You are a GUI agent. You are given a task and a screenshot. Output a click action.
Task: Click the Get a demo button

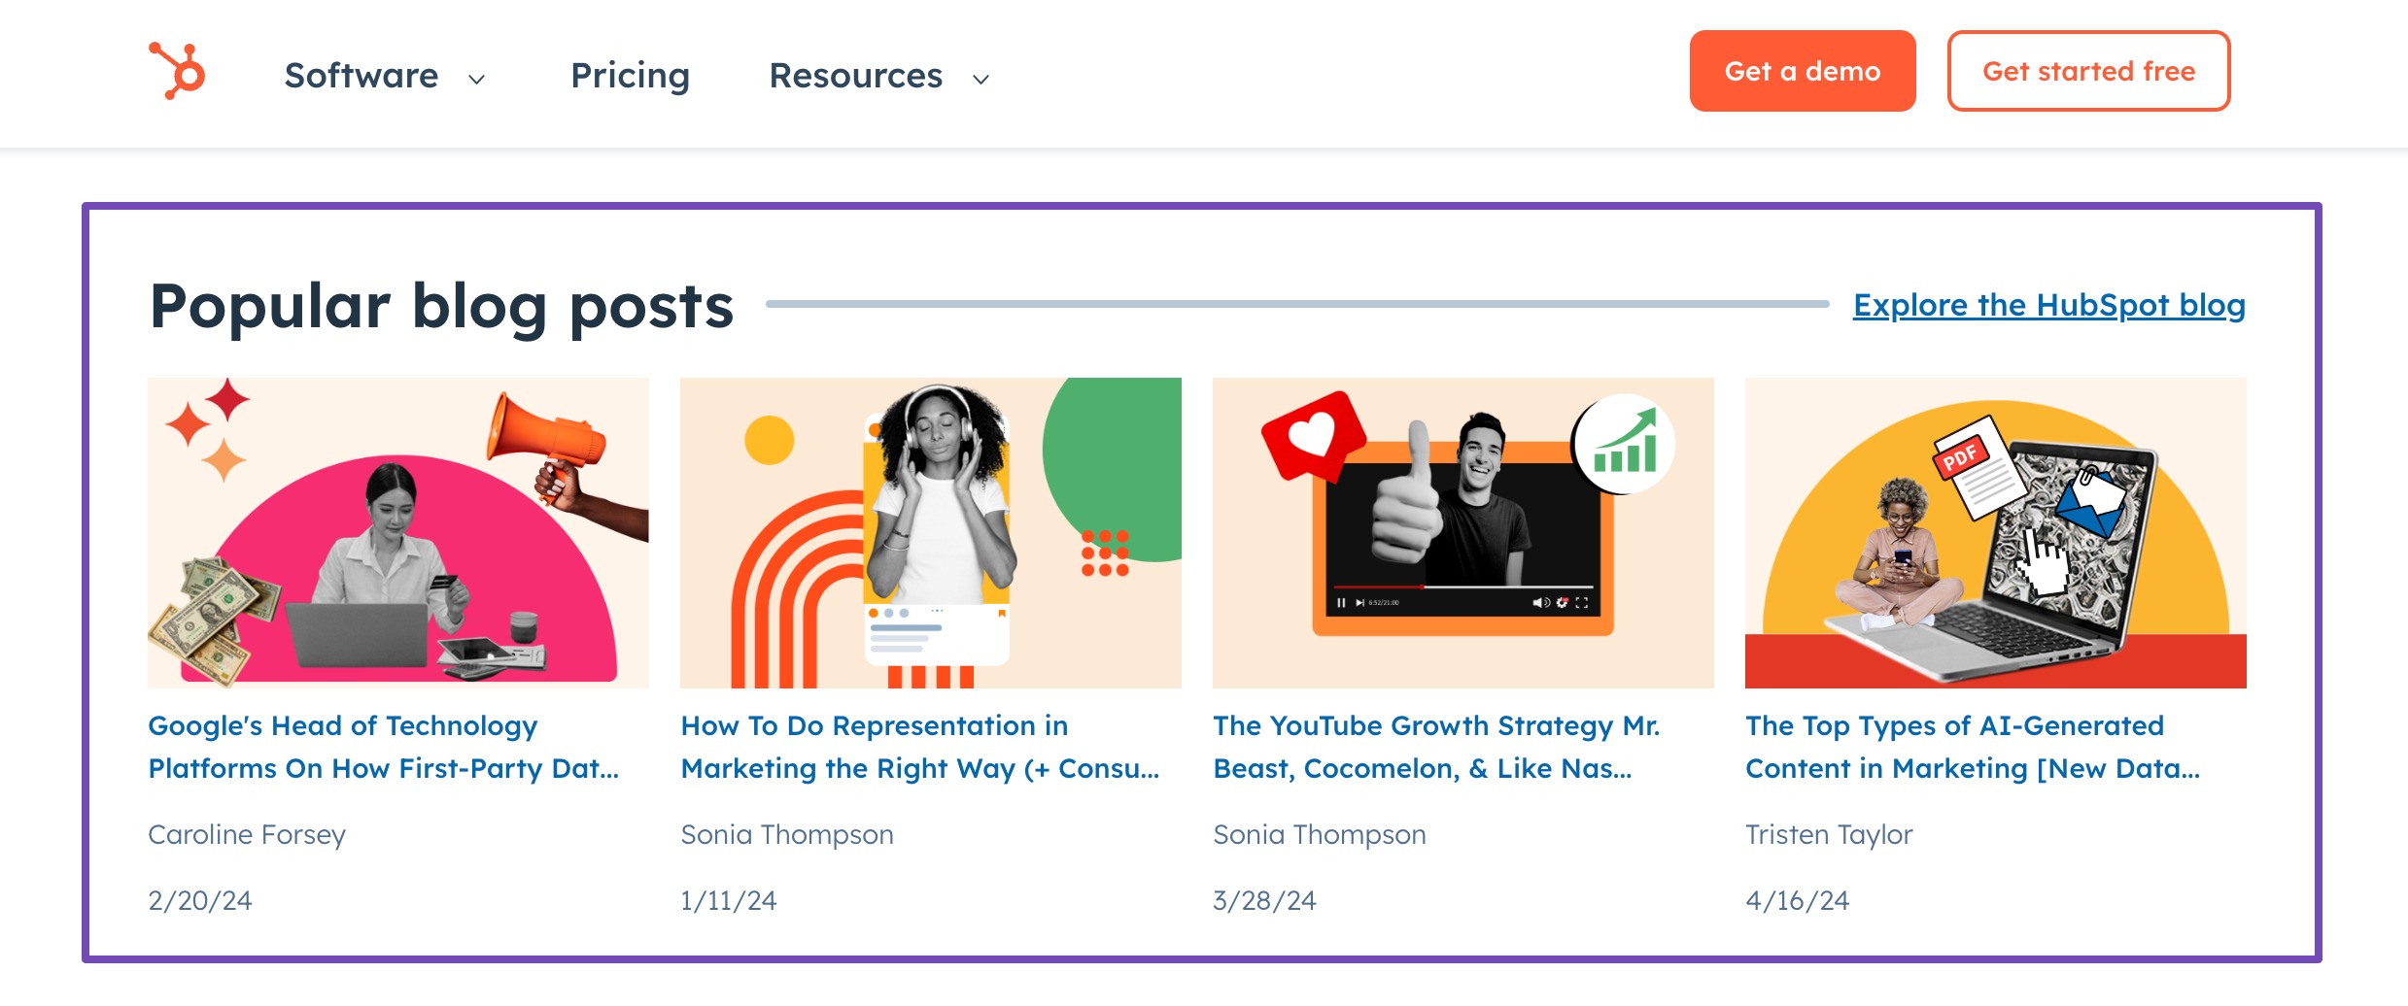point(1803,71)
